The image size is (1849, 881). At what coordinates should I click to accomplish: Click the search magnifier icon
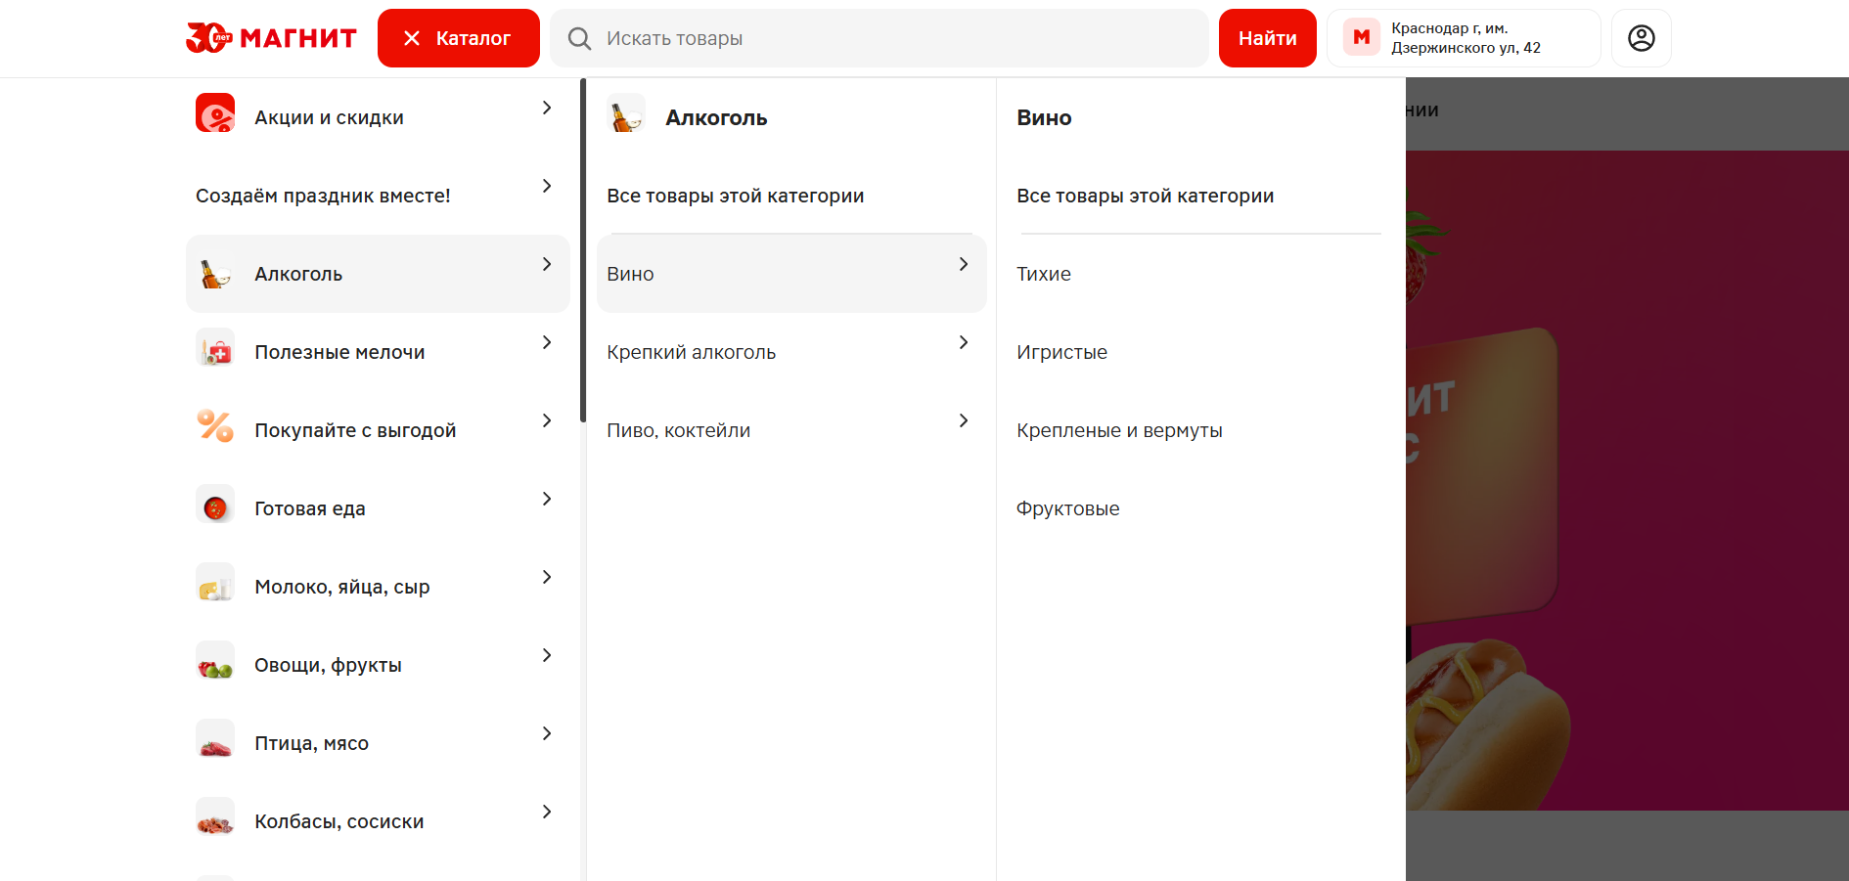coord(579,38)
